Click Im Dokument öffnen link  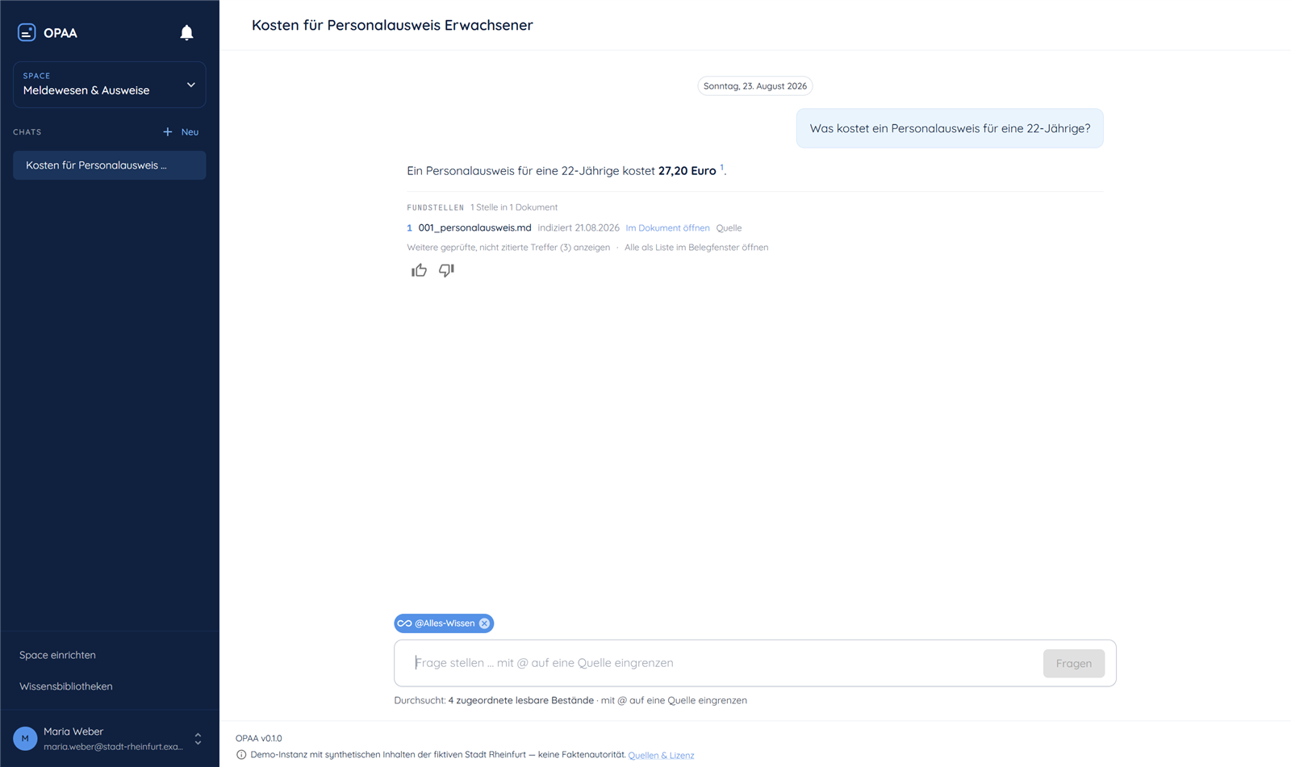(x=667, y=227)
